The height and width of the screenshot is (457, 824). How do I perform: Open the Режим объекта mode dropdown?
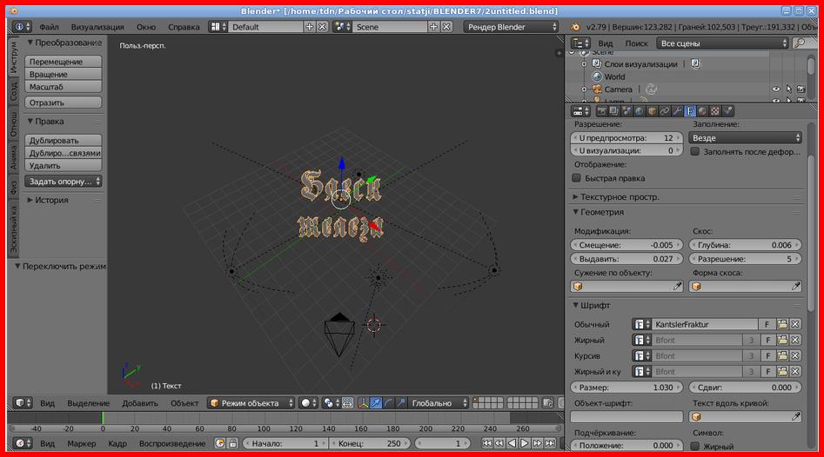tap(251, 403)
